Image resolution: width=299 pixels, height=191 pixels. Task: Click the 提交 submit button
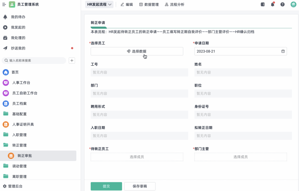[106, 186]
